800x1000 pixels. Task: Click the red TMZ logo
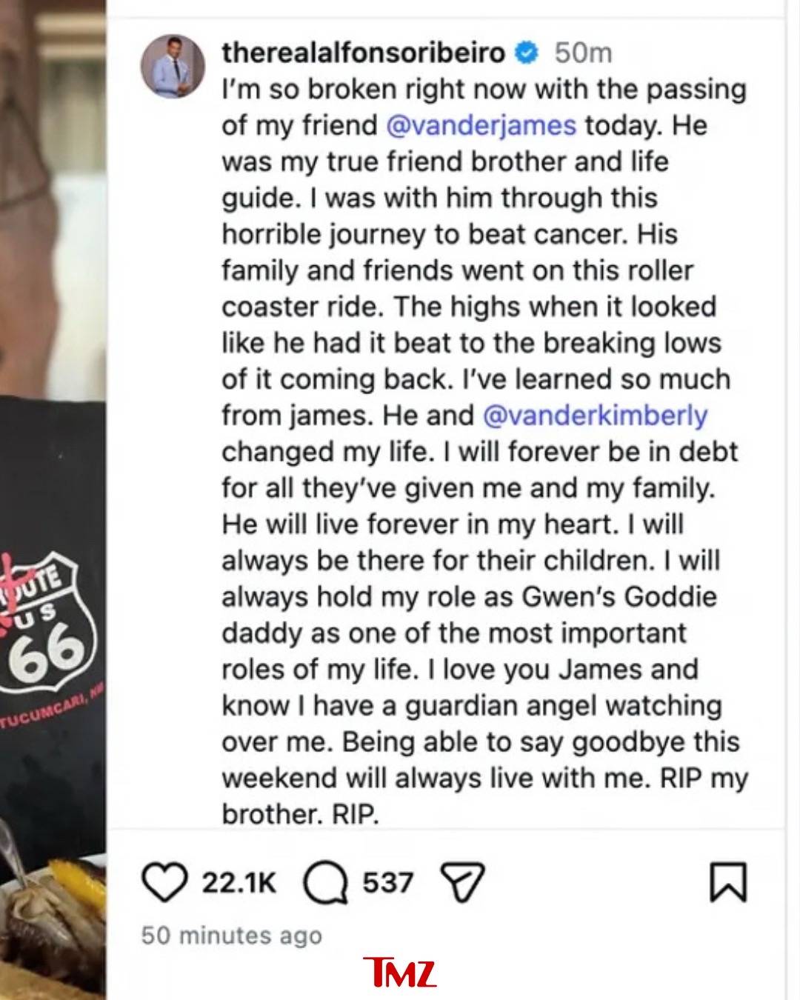coord(400,973)
